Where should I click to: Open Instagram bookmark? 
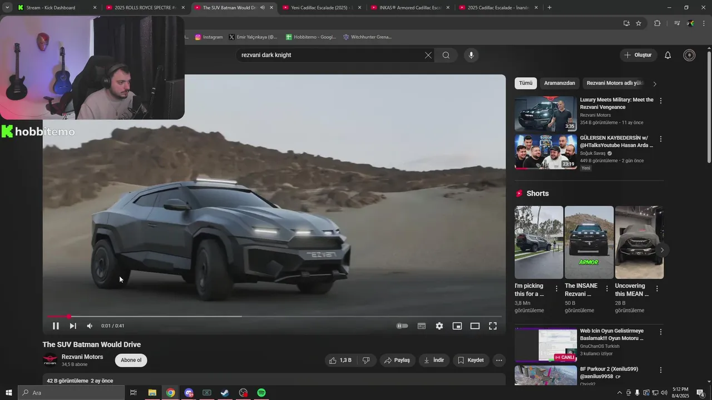209,37
